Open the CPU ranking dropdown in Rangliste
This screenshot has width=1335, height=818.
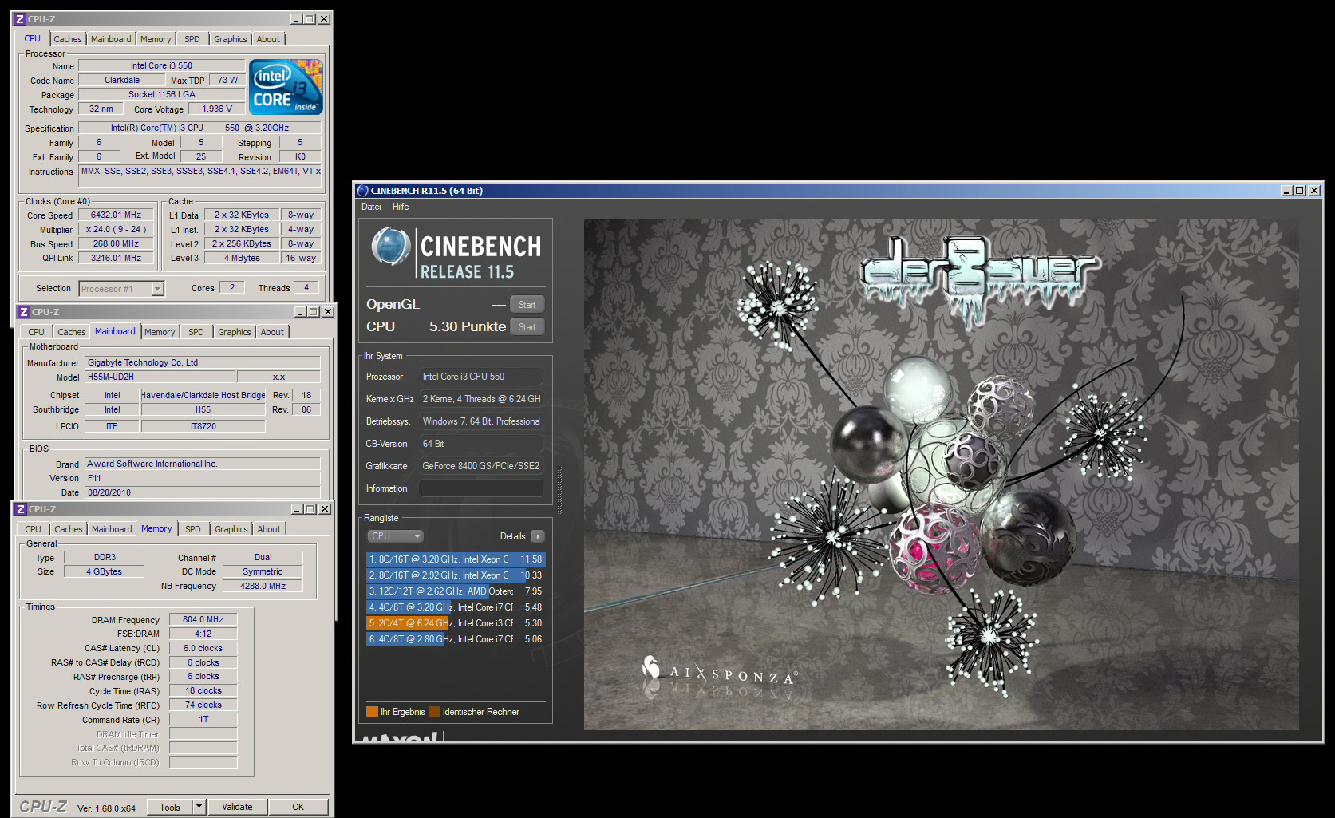[395, 536]
